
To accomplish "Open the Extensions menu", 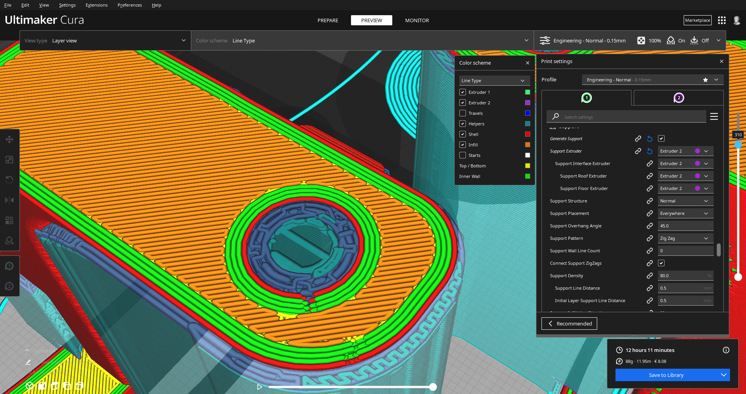I will pos(97,5).
